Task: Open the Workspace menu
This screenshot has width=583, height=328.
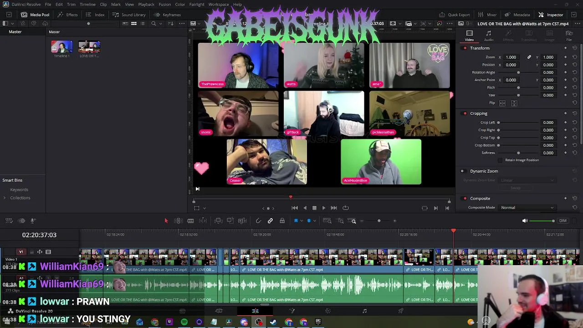Action: [219, 5]
